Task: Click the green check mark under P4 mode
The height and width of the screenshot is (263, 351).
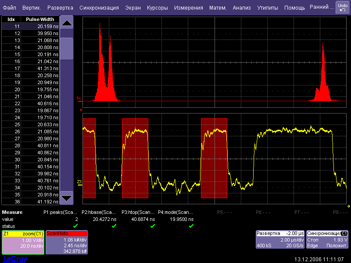Action: pyautogui.click(x=191, y=226)
